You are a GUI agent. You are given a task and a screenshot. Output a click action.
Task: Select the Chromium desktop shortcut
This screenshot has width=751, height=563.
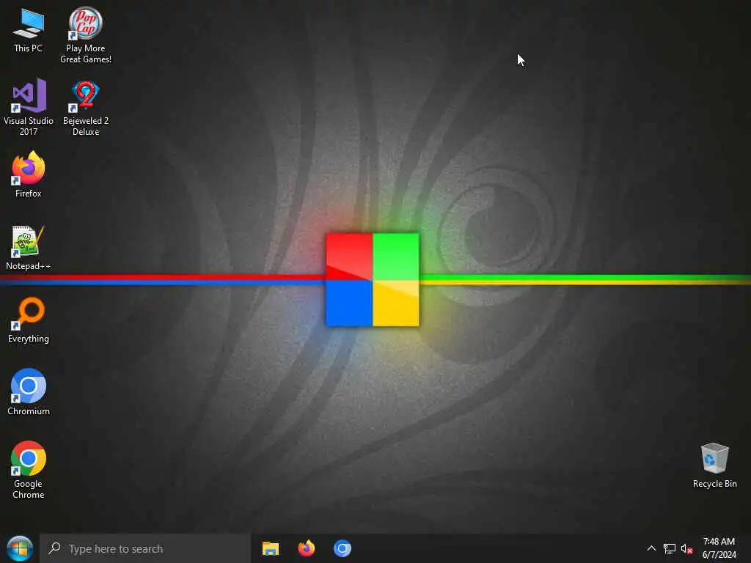tap(29, 391)
